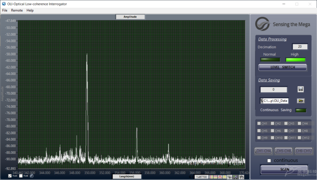Click the Decimation value field
This screenshot has height=180, width=317.
tap(300, 47)
